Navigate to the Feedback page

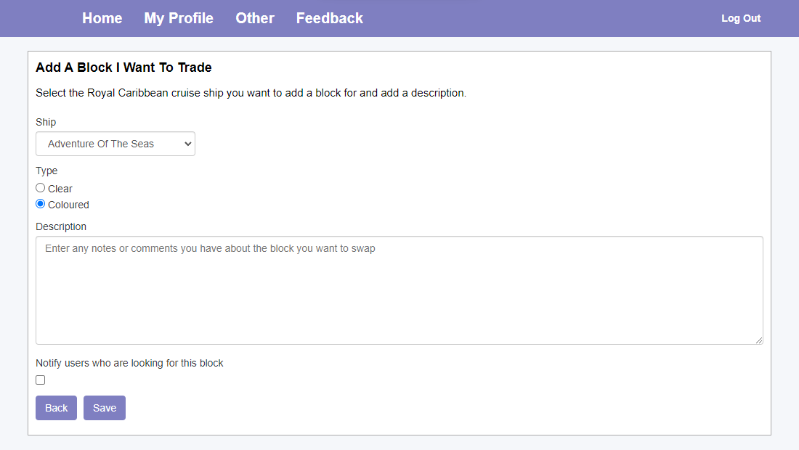pos(330,18)
